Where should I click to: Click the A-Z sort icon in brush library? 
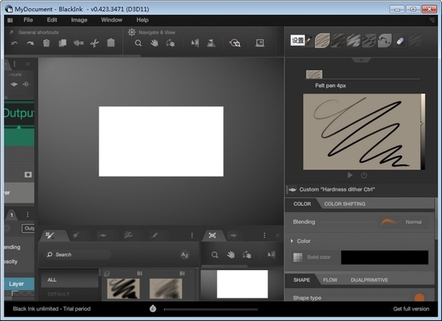point(185,255)
